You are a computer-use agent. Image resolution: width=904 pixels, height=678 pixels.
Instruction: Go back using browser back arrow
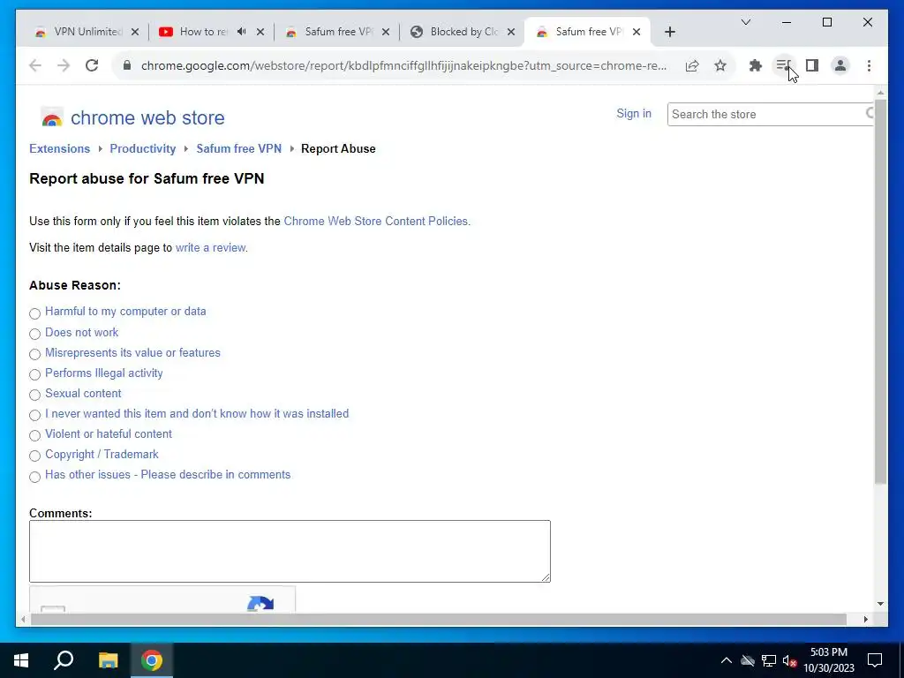35,65
